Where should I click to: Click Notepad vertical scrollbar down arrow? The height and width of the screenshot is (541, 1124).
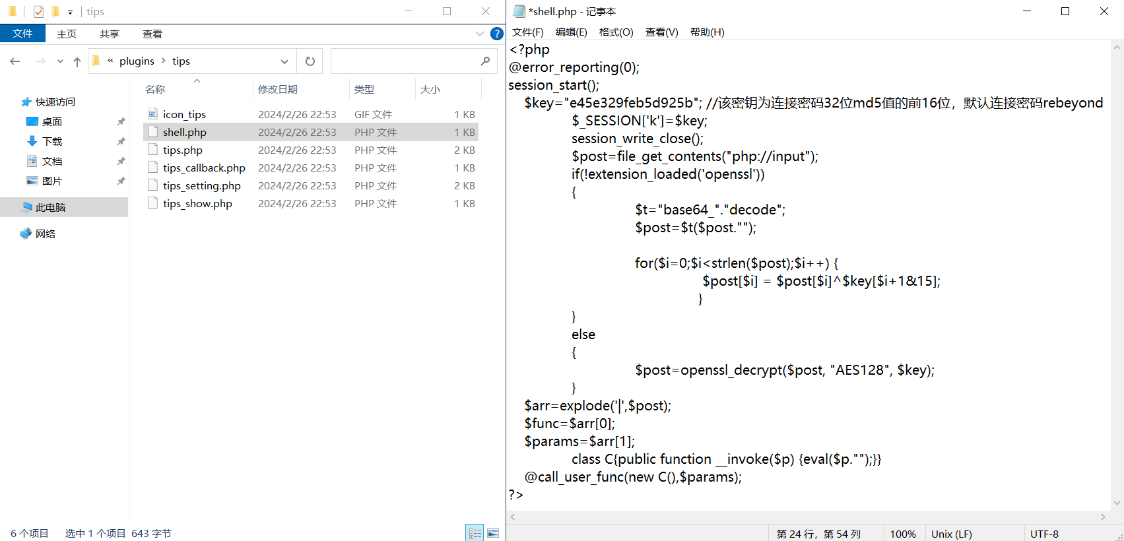(x=1117, y=503)
